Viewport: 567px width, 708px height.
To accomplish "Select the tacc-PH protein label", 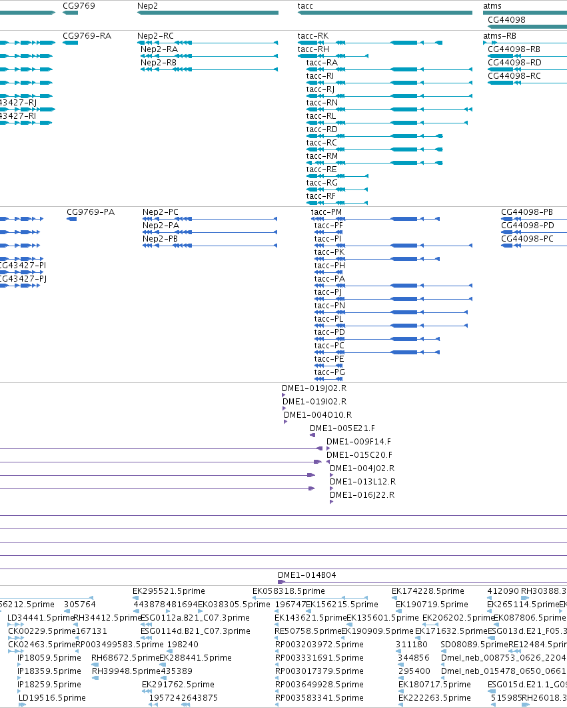I will (329, 266).
